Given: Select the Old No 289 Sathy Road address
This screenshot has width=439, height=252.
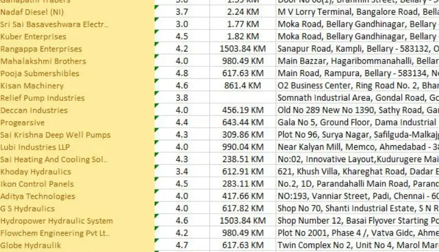Looking at the screenshot, I should (358, 110).
